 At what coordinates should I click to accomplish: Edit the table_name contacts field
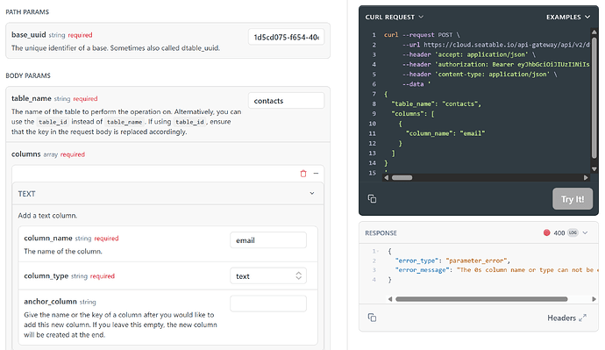(x=287, y=101)
